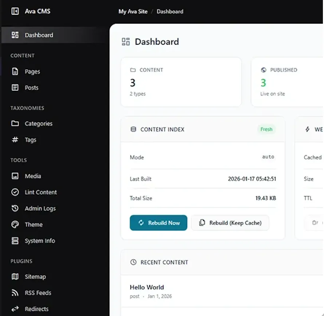Open the Hello World post
324x316 pixels.
pos(147,287)
